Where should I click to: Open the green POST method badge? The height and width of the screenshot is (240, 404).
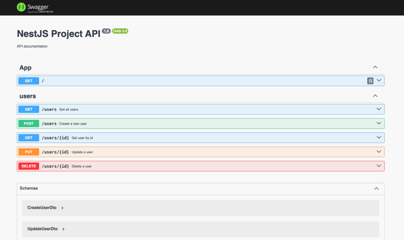point(29,124)
